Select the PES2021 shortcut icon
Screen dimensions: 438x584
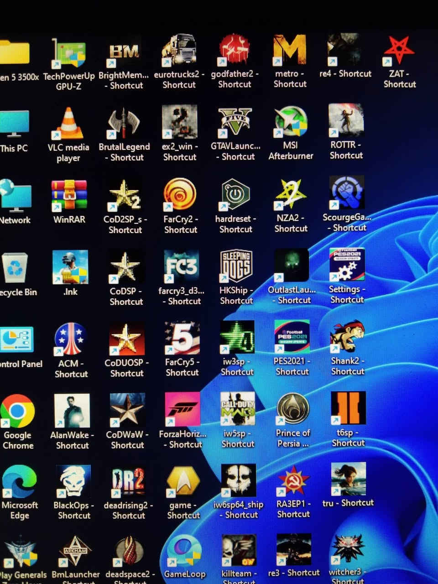click(292, 338)
